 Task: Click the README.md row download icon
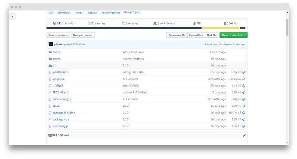tap(244, 93)
